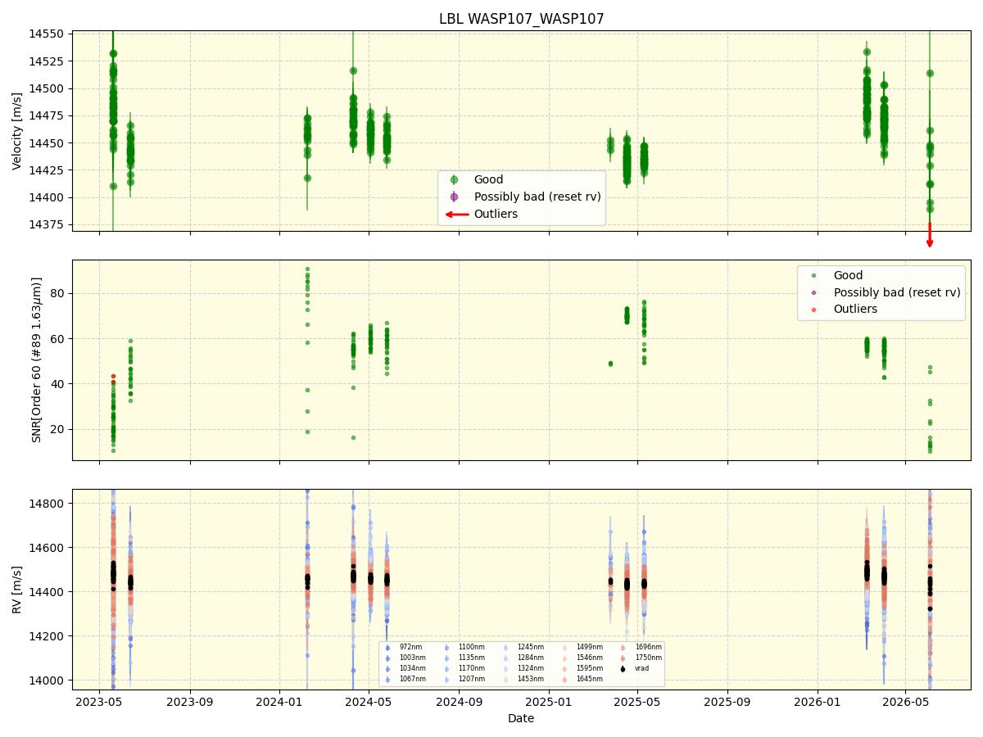Click the 14375 tick on Velocity axis

(48, 225)
